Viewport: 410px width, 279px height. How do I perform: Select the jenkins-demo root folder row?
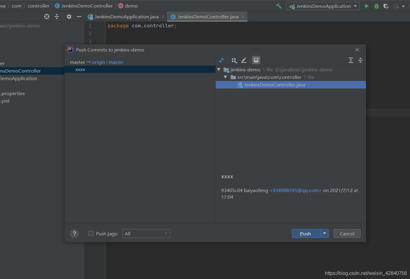(291, 70)
